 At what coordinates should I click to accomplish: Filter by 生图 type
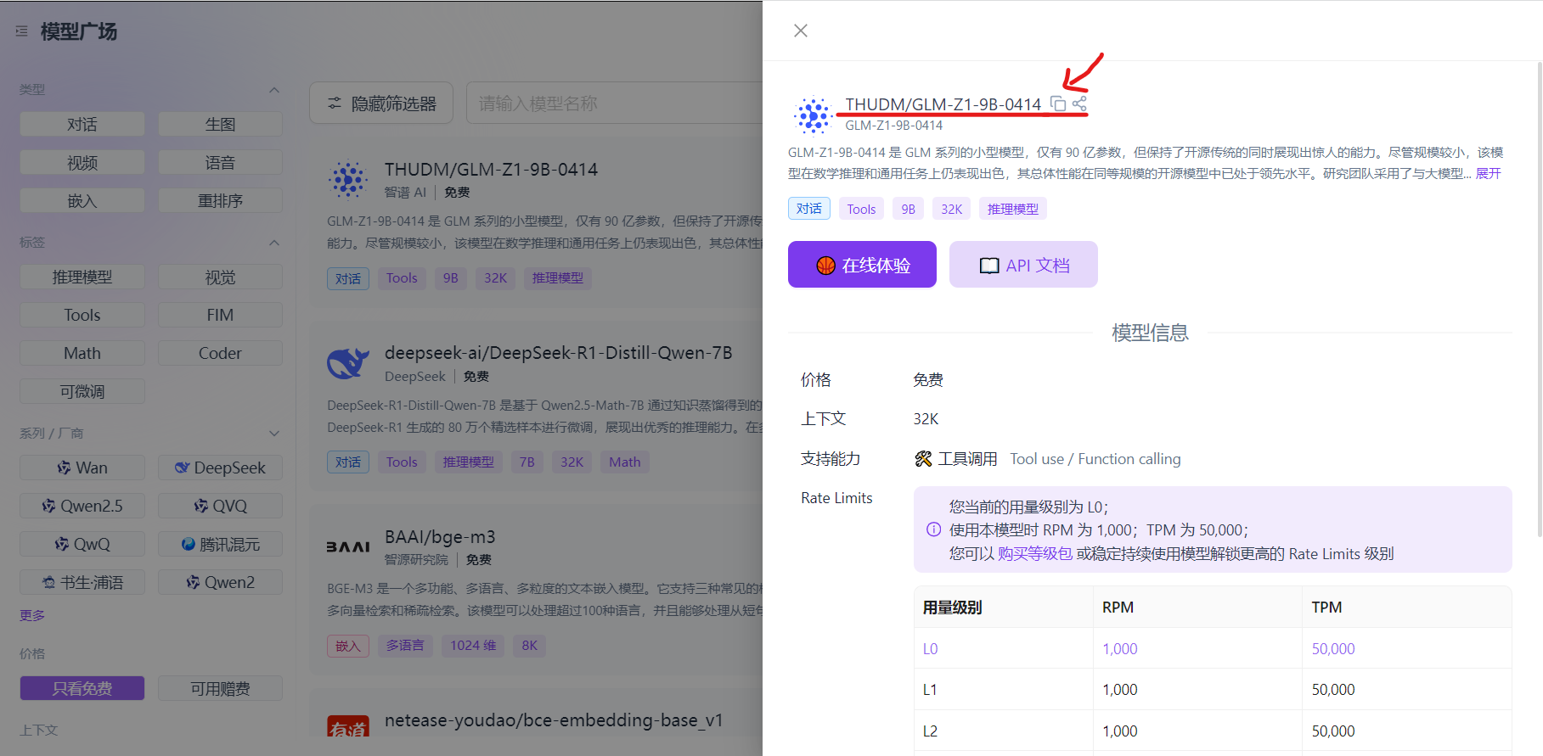pos(220,124)
